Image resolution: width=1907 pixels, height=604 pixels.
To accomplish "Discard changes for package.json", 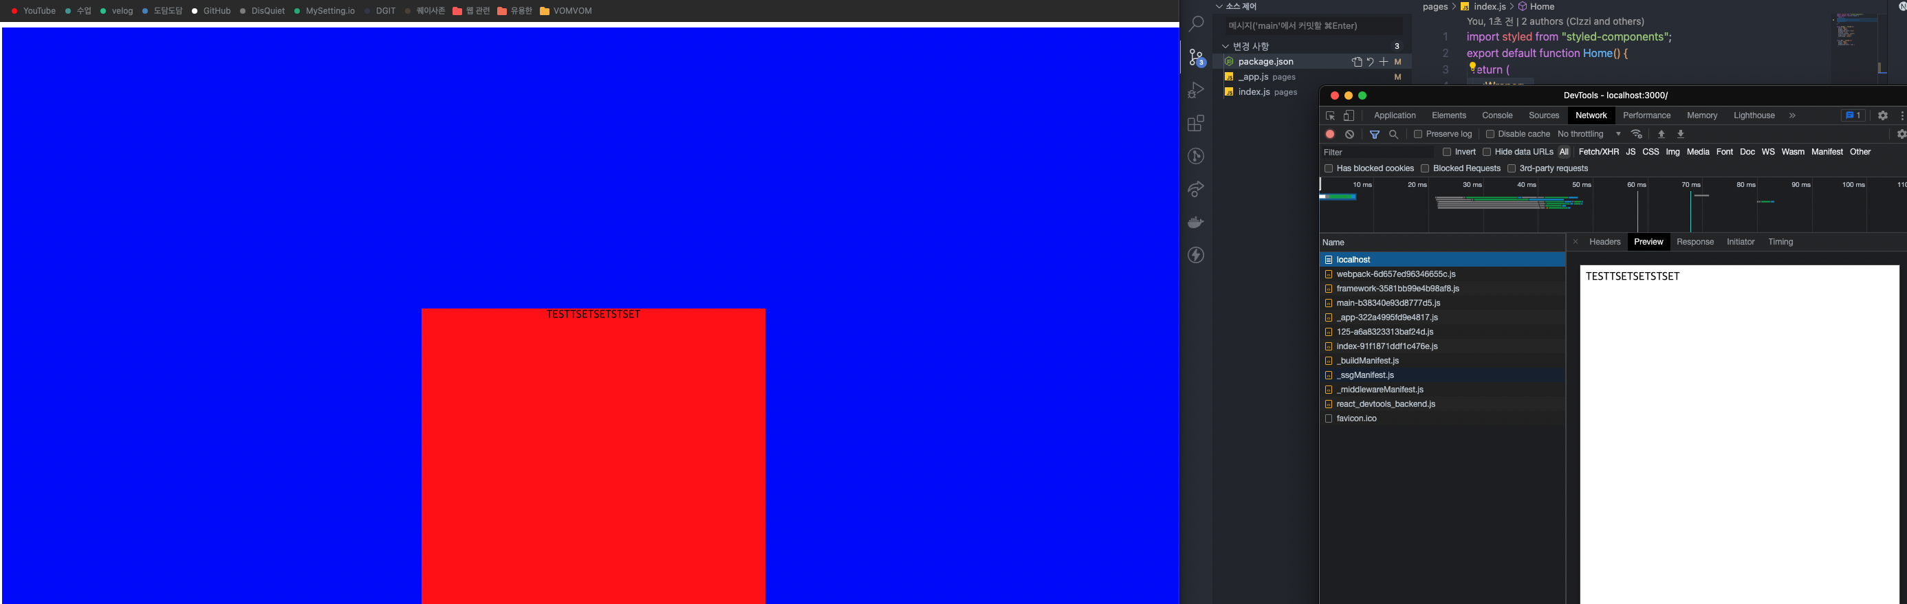I will click(x=1369, y=62).
